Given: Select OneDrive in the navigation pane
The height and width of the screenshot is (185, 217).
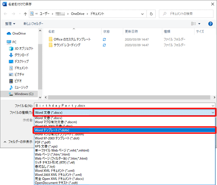Looking at the screenshot, I should pyautogui.click(x=16, y=33).
